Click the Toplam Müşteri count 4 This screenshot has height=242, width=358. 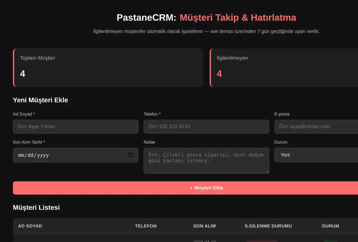click(x=23, y=74)
